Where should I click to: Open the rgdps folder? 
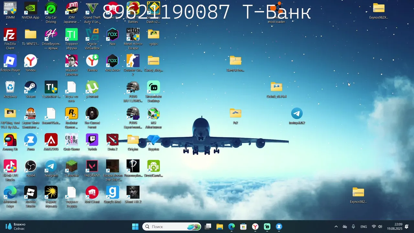pos(153,37)
